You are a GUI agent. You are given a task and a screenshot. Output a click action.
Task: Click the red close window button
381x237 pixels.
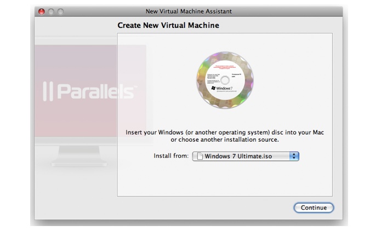(42, 11)
